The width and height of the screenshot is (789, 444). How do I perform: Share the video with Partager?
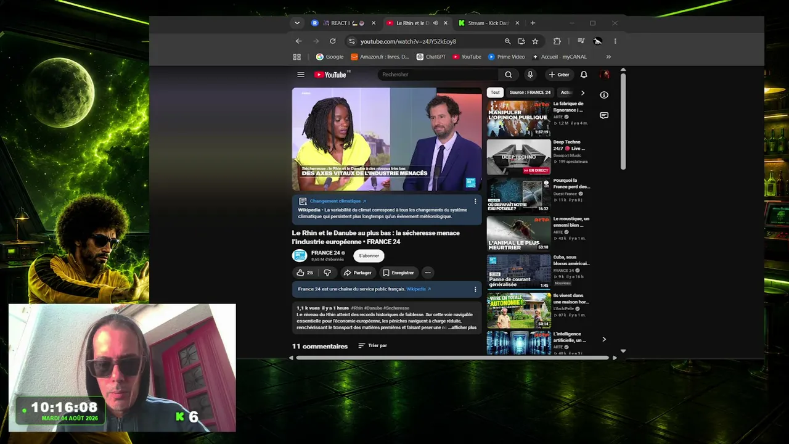358,273
